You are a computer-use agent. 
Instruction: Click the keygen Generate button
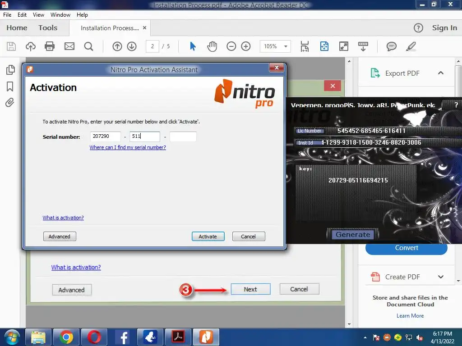[353, 234]
